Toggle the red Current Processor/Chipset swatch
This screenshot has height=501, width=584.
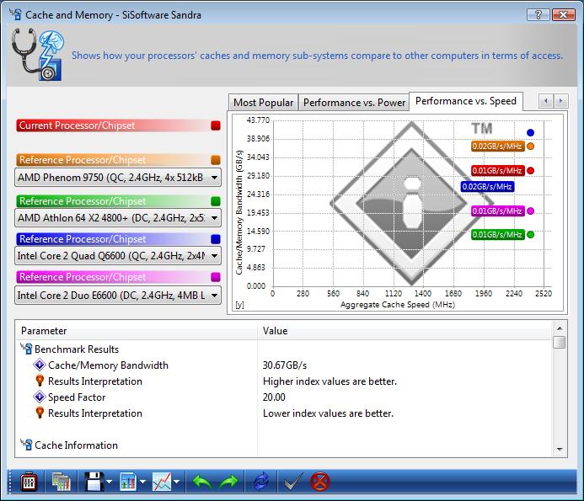215,125
